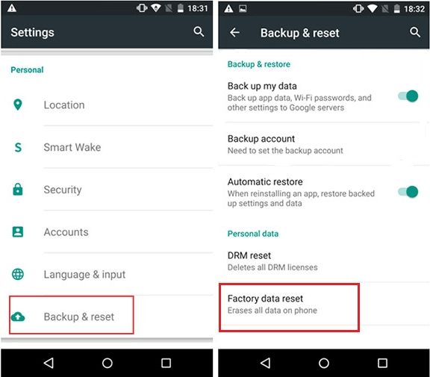
Task: Tap the left screen's home circle button
Action: (107, 363)
